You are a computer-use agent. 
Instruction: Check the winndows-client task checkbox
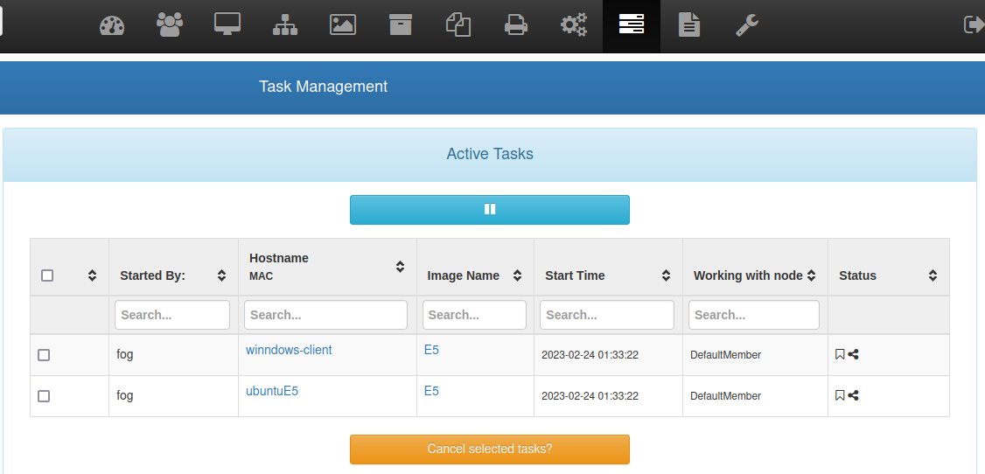pyautogui.click(x=44, y=355)
